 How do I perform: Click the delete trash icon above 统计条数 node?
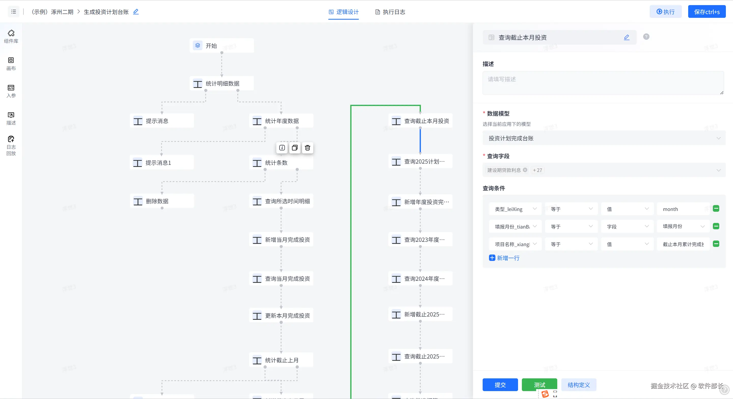[x=307, y=148]
